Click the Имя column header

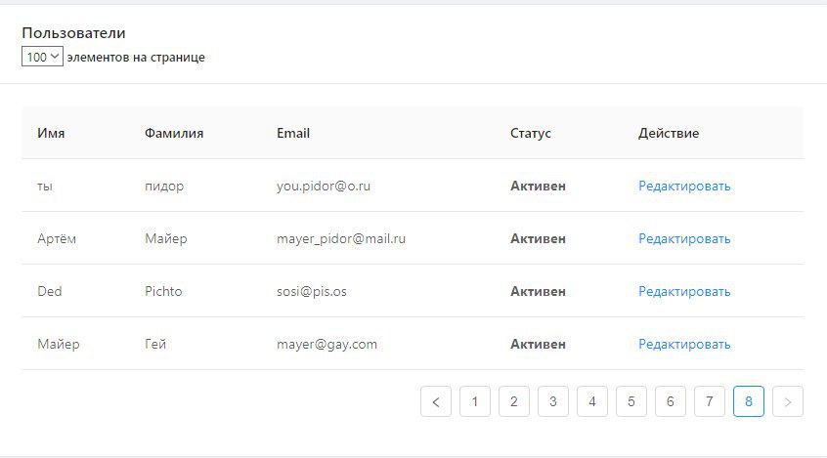pyautogui.click(x=51, y=133)
